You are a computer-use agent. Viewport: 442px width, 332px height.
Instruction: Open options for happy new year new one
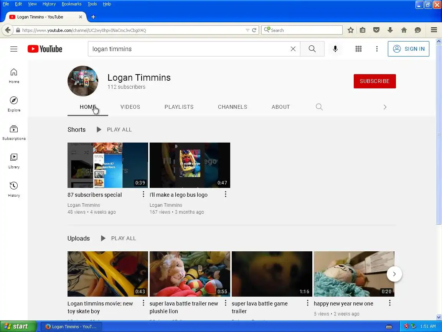tap(389, 303)
